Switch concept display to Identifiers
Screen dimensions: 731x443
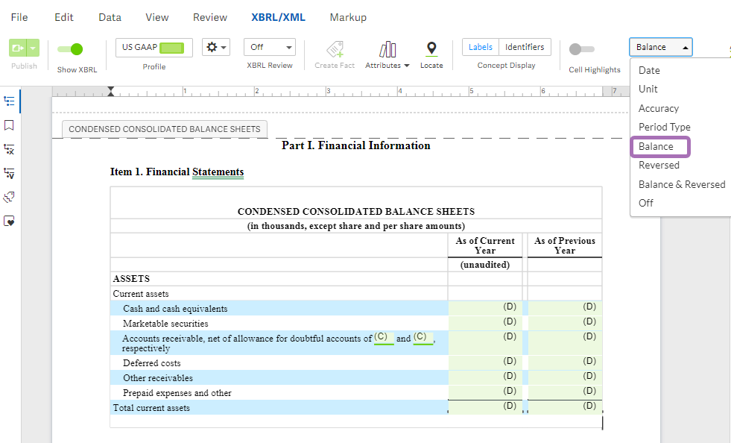click(x=525, y=47)
